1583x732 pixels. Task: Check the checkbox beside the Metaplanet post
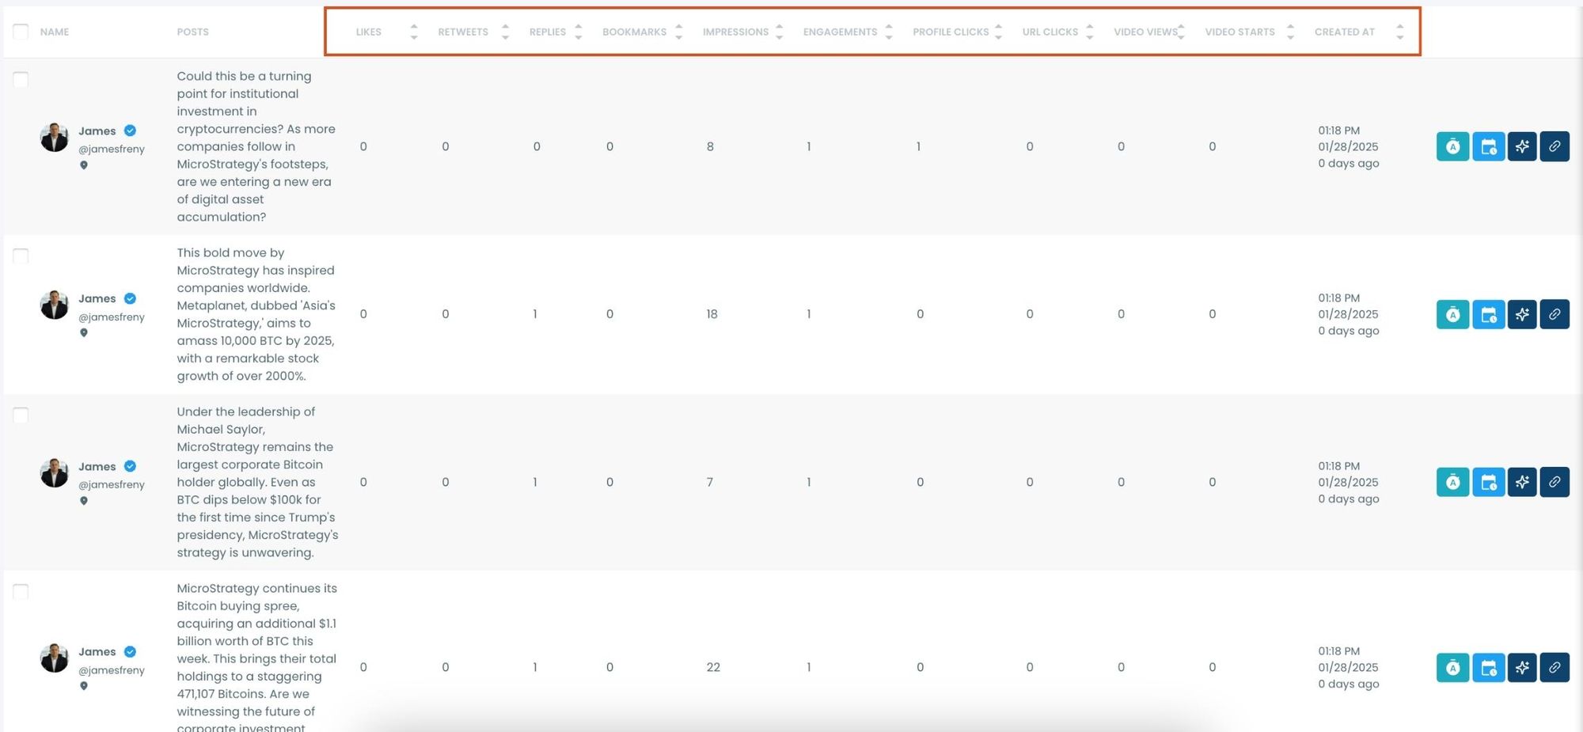pos(21,256)
